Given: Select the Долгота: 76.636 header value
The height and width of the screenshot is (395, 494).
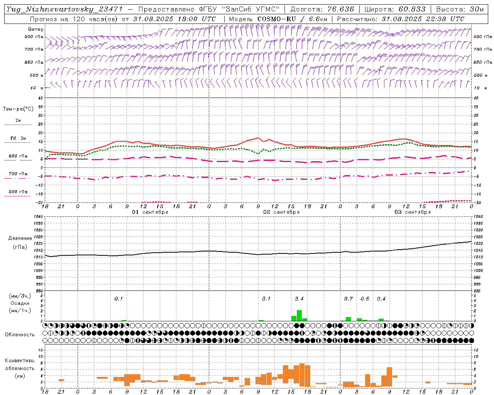Looking at the screenshot, I should click(322, 9).
